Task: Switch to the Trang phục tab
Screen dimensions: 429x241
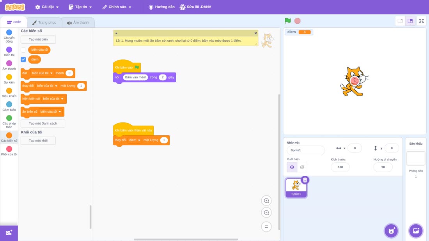Action: click(44, 23)
